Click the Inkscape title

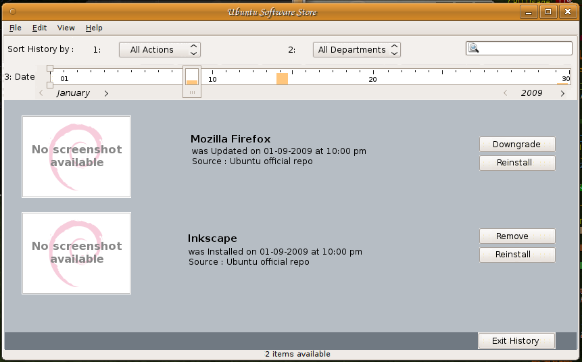pyautogui.click(x=212, y=238)
